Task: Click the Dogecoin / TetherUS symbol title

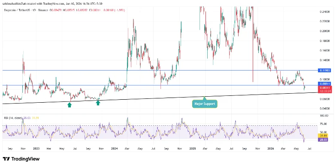Action: point(17,10)
